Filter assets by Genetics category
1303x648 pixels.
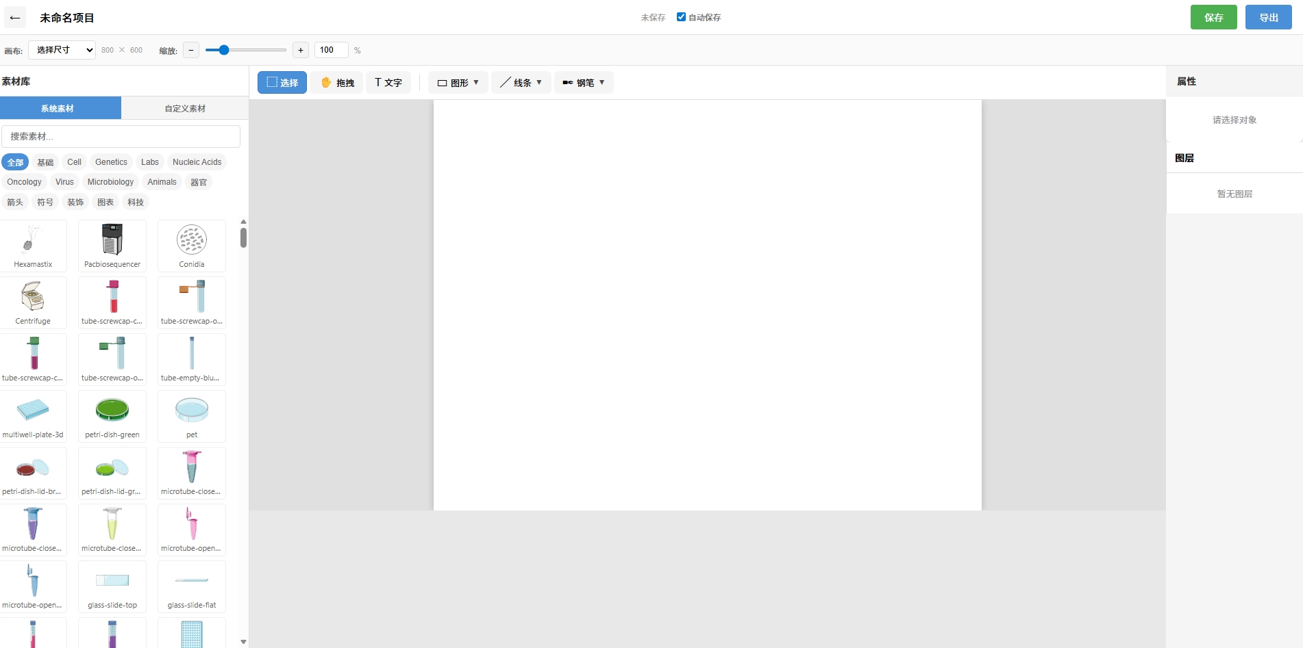tap(111, 162)
